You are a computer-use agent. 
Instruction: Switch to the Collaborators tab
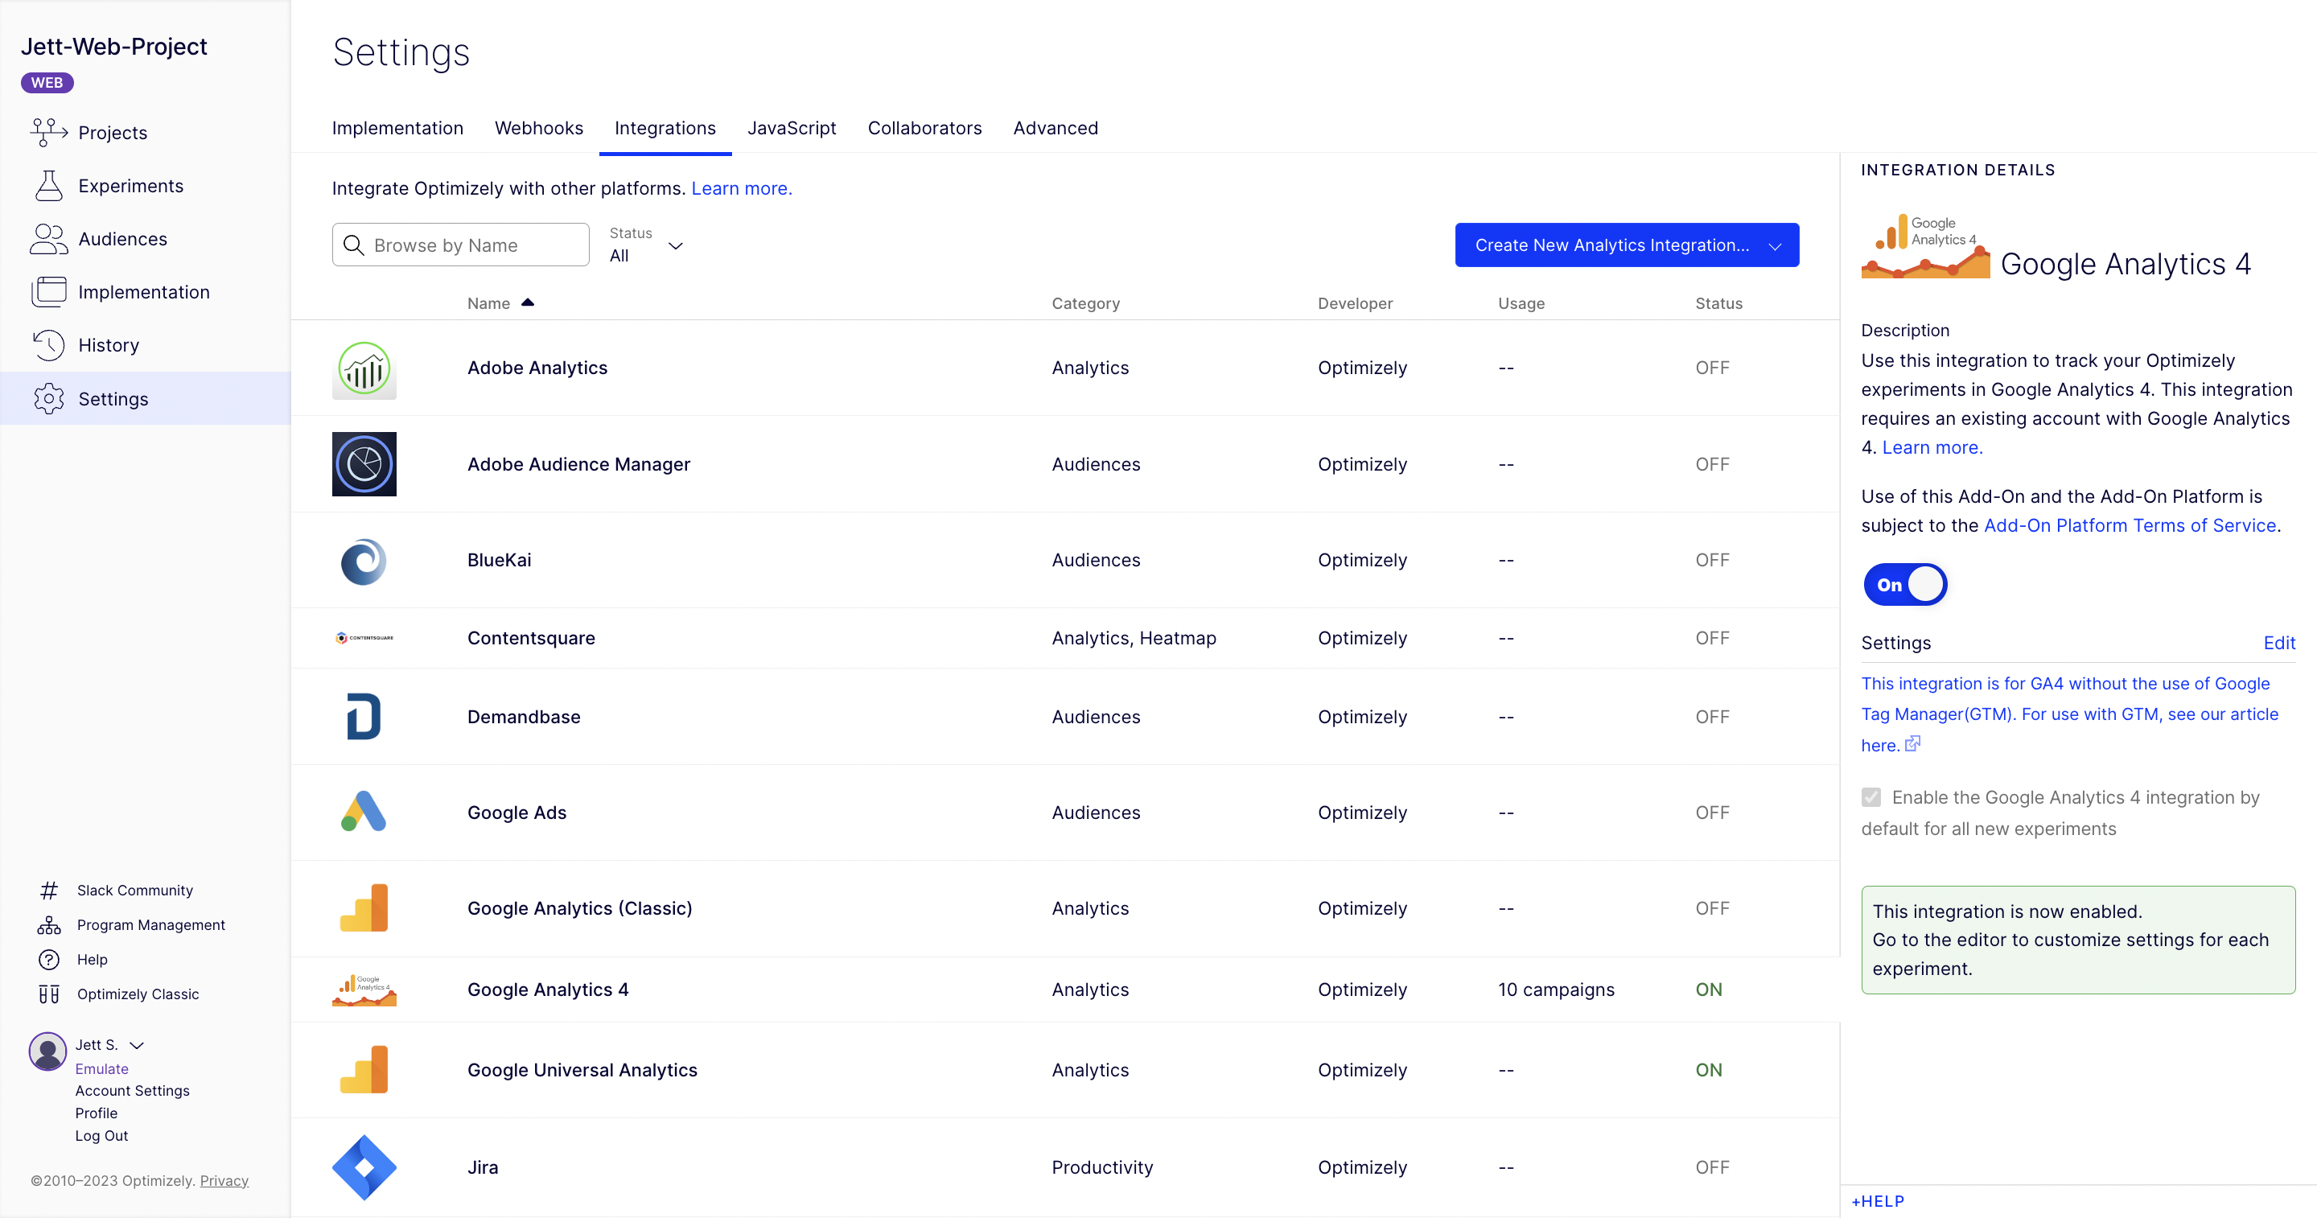(x=924, y=128)
